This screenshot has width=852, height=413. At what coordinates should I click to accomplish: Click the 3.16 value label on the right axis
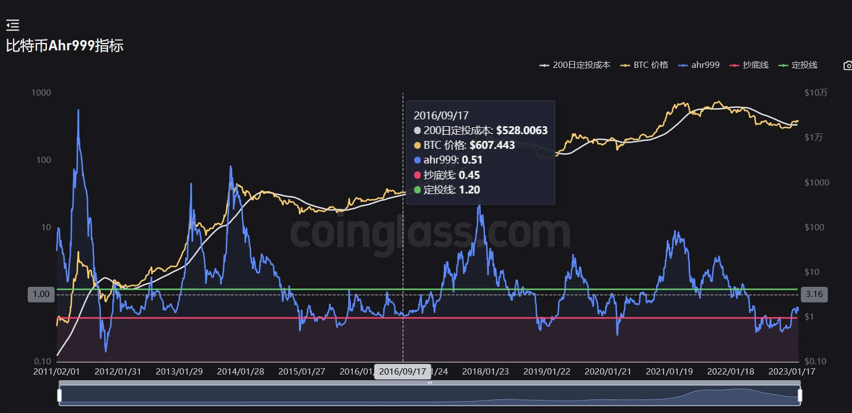(814, 294)
